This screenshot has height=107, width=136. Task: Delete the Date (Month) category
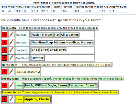tap(5, 58)
